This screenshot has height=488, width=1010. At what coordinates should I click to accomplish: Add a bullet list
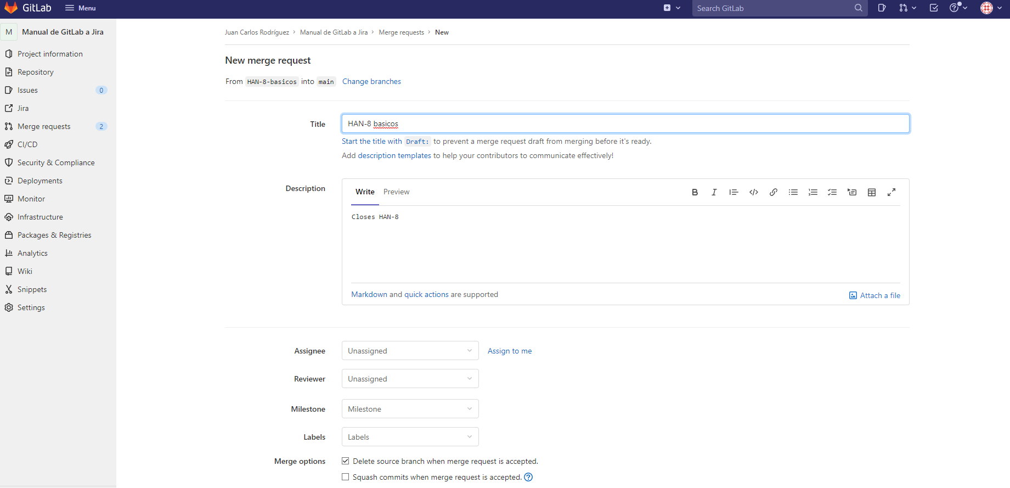click(x=793, y=192)
